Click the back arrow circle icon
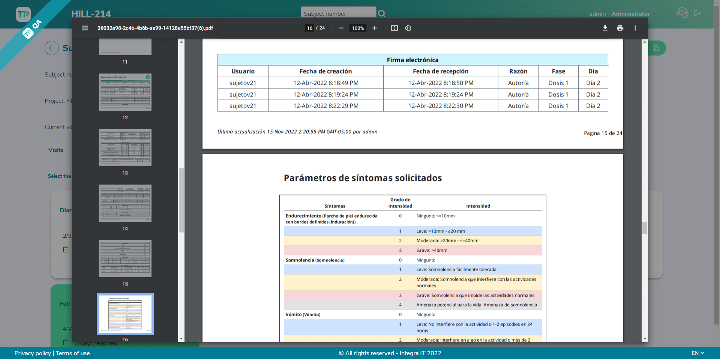This screenshot has width=720, height=359. point(52,48)
